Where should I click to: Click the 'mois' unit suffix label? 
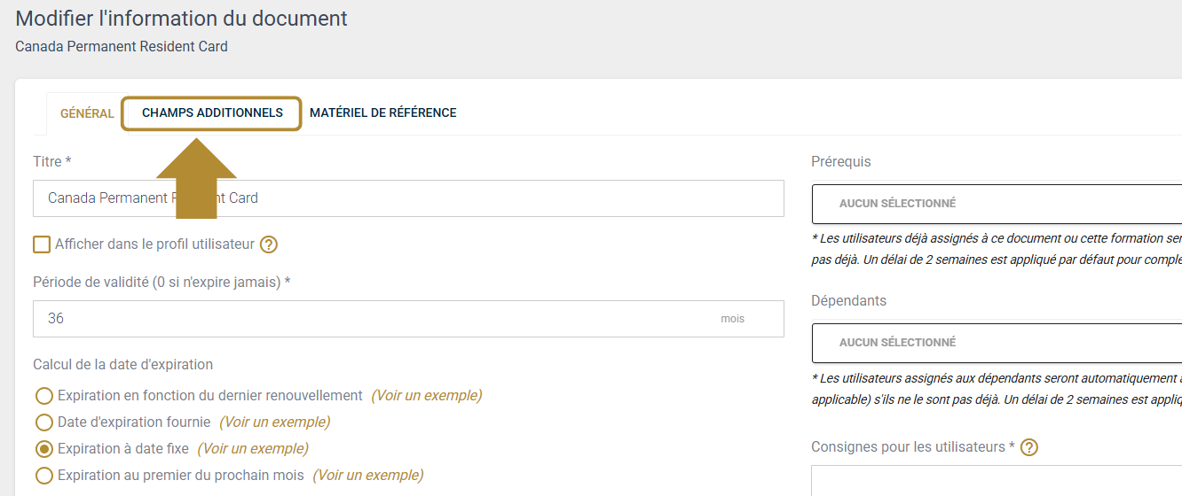point(732,319)
